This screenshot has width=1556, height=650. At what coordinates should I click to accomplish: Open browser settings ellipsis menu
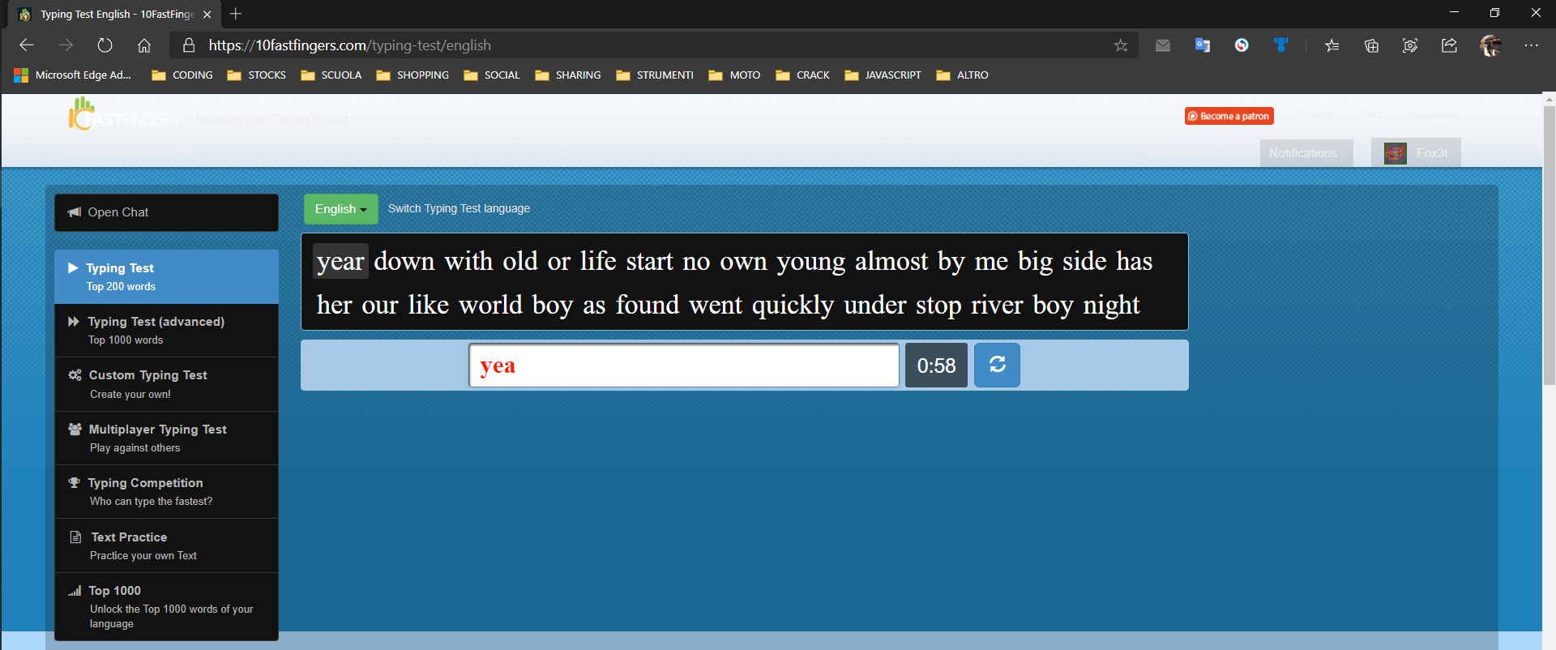tap(1531, 45)
